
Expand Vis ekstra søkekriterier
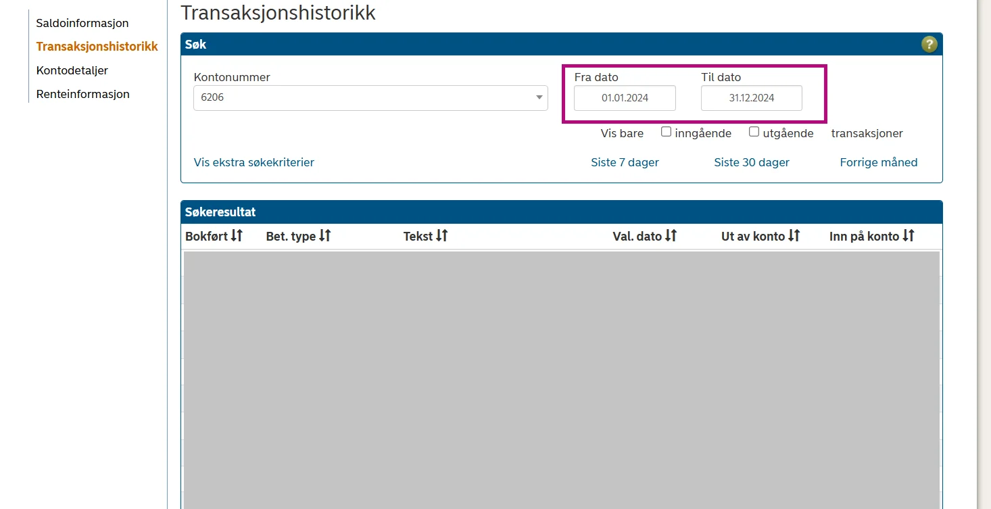253,162
